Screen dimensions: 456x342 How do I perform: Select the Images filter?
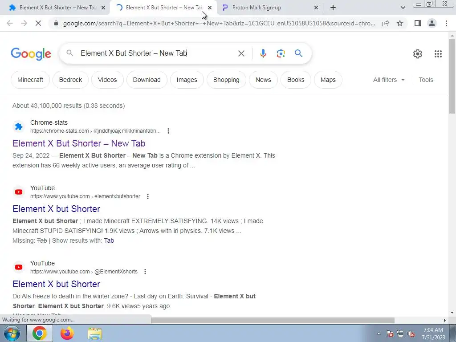click(x=187, y=80)
